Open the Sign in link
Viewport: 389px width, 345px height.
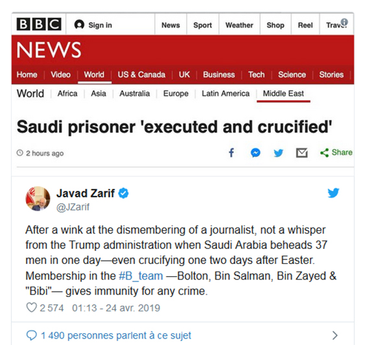[x=93, y=25]
